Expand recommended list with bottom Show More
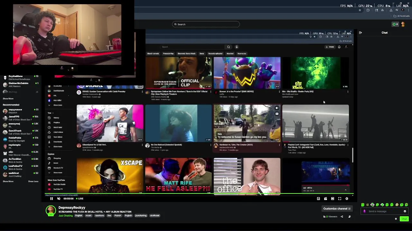 [x=8, y=181]
